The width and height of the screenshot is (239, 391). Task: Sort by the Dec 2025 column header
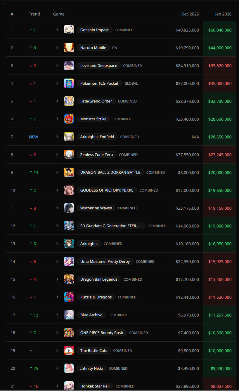click(x=190, y=14)
